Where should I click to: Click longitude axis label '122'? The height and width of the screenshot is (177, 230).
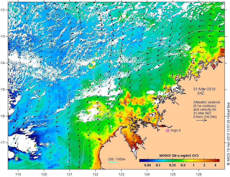click(95, 174)
